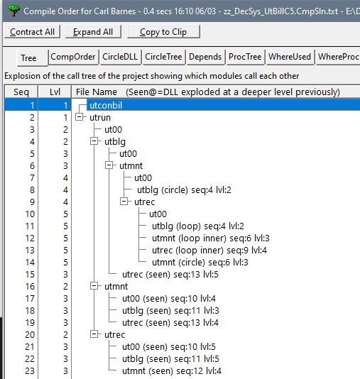
Task: Collapse utrec node at seq 9
Action: (x=124, y=202)
